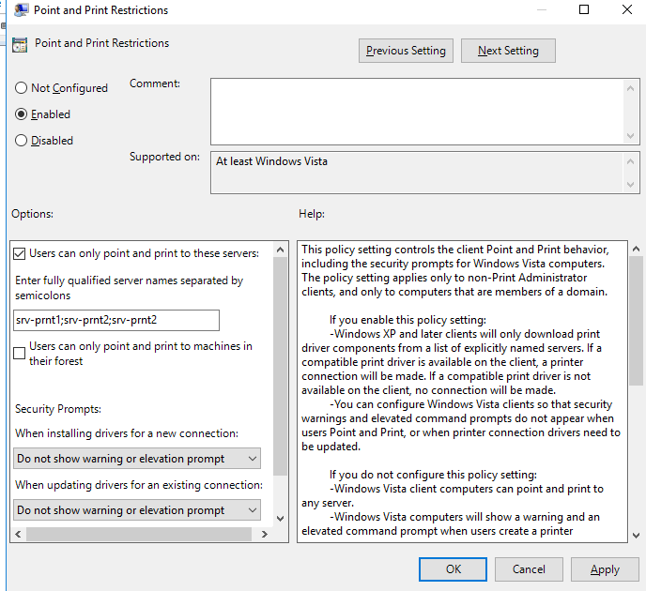Click the Options pane scroll-up arrow
646x591 pixels.
(280, 250)
